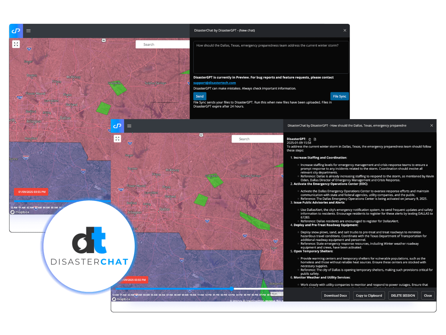Click green polygon near Garland in front map
This screenshot has width=446, height=335.
201,200
